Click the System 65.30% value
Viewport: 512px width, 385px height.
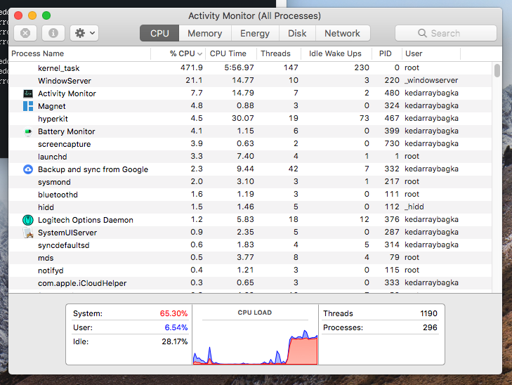(173, 313)
